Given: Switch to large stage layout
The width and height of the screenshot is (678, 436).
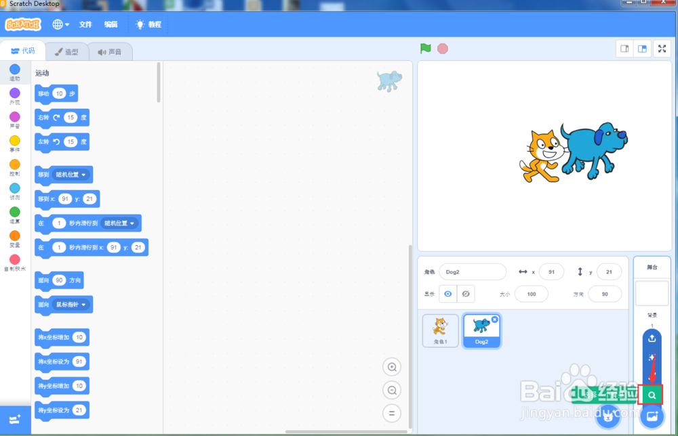Looking at the screenshot, I should tap(642, 49).
